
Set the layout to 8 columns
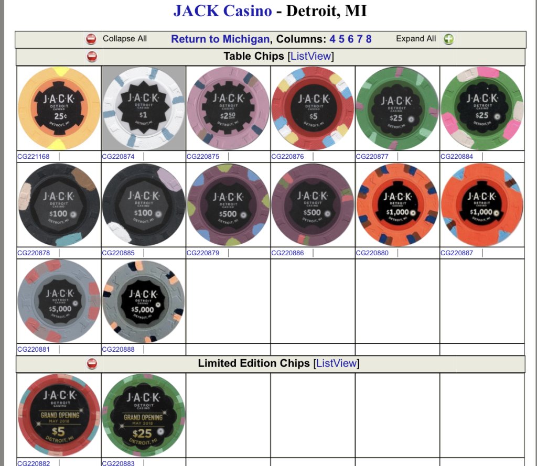coord(369,39)
